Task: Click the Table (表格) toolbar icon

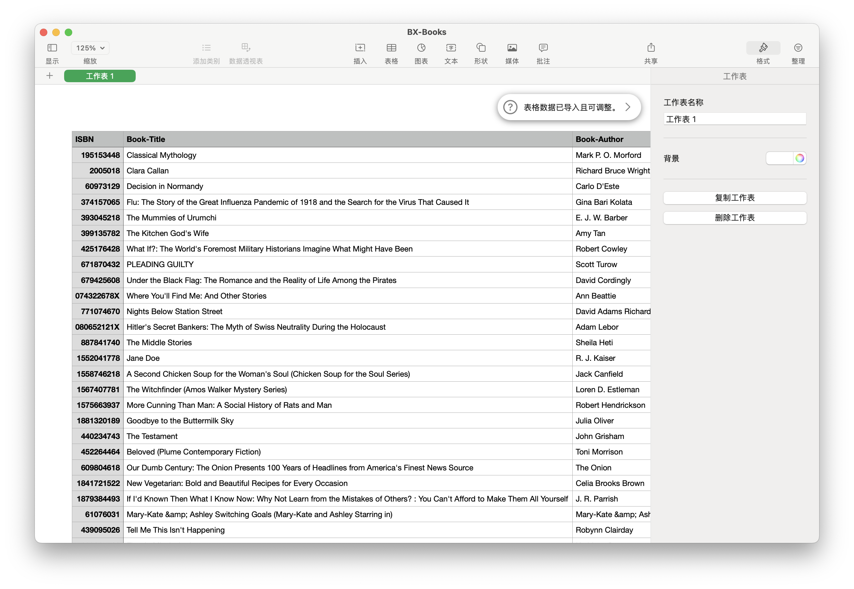Action: 391,48
